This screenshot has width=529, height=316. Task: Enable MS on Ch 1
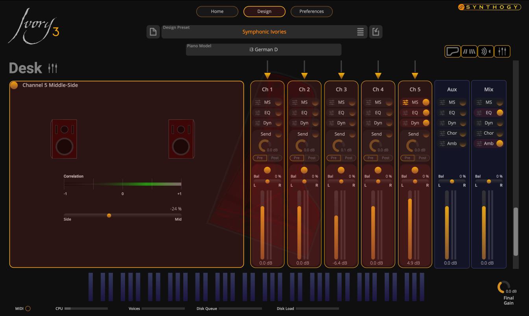(x=278, y=102)
